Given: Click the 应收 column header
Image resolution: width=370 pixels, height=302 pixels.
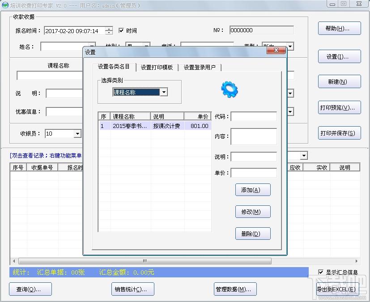Looking at the screenshot, I should tap(295, 167).
